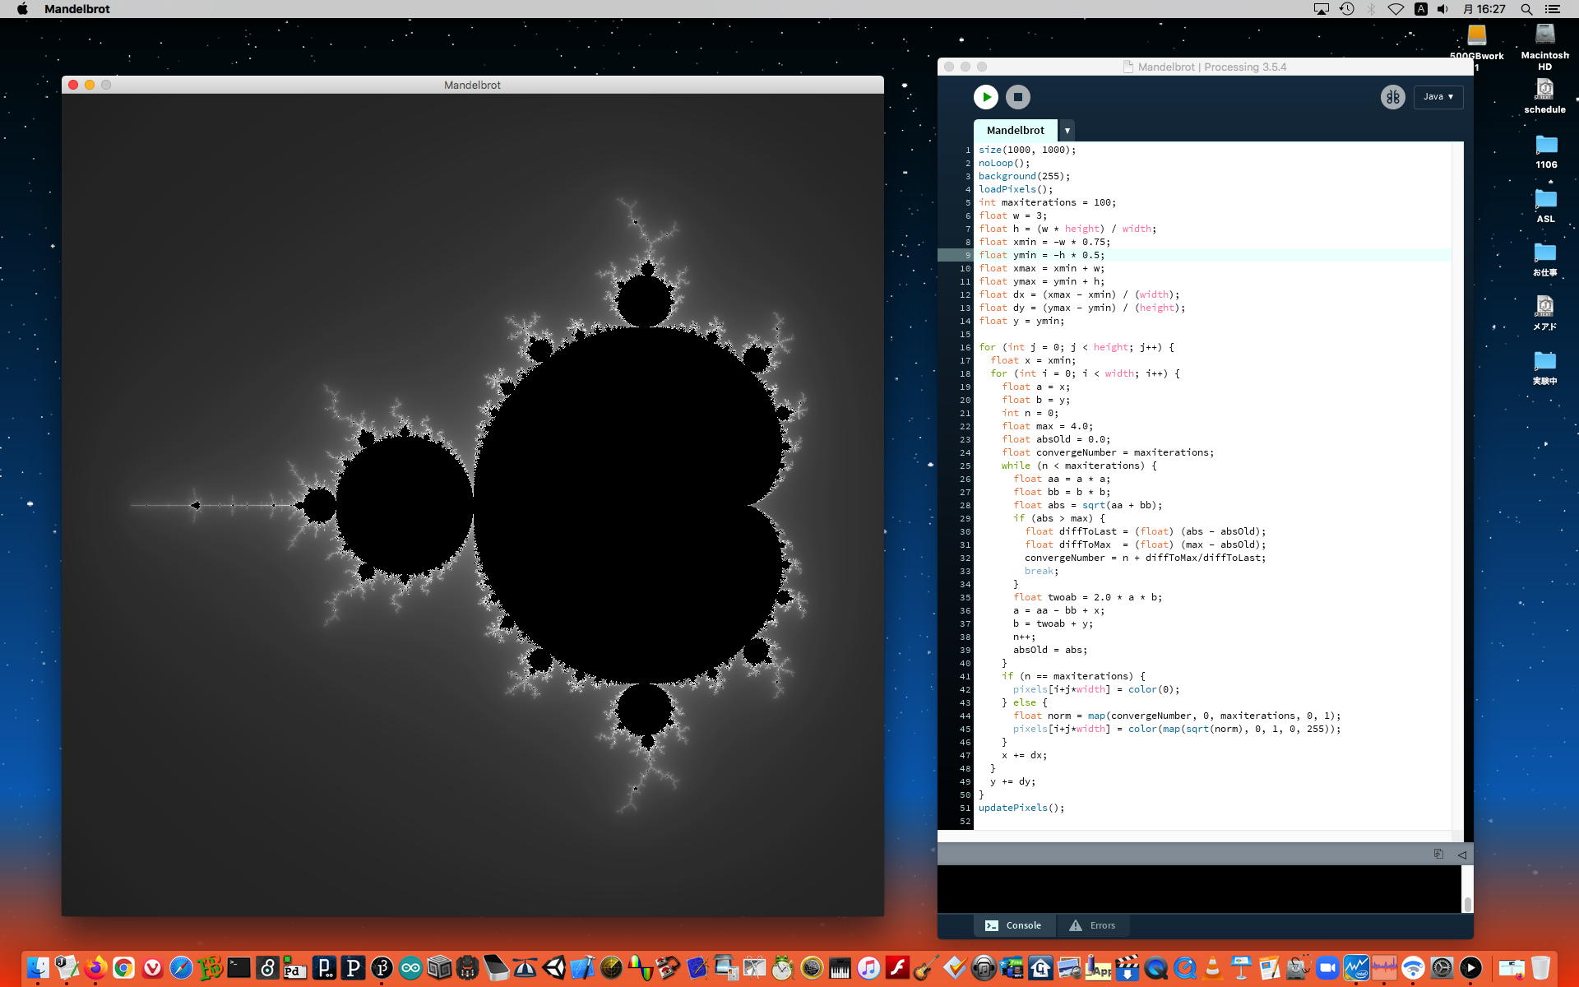Switch to the Errors tab
The image size is (1579, 987).
(x=1092, y=925)
